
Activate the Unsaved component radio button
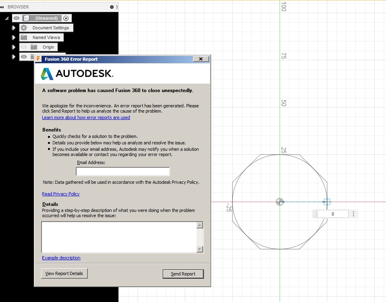[66, 18]
